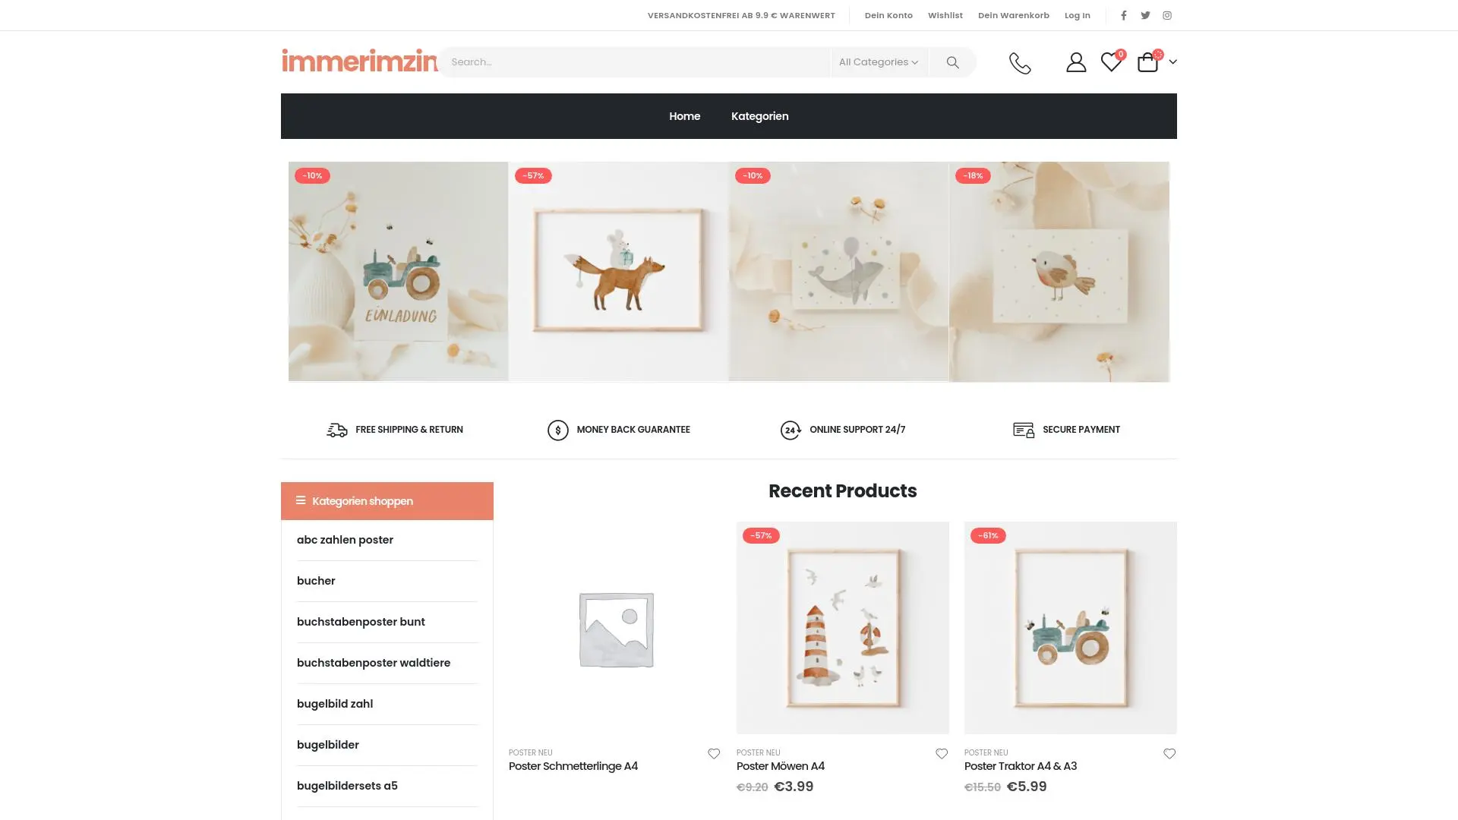Add Poster Möwen A4 to wishlist
Screen dimensions: 1458x820
pos(942,754)
